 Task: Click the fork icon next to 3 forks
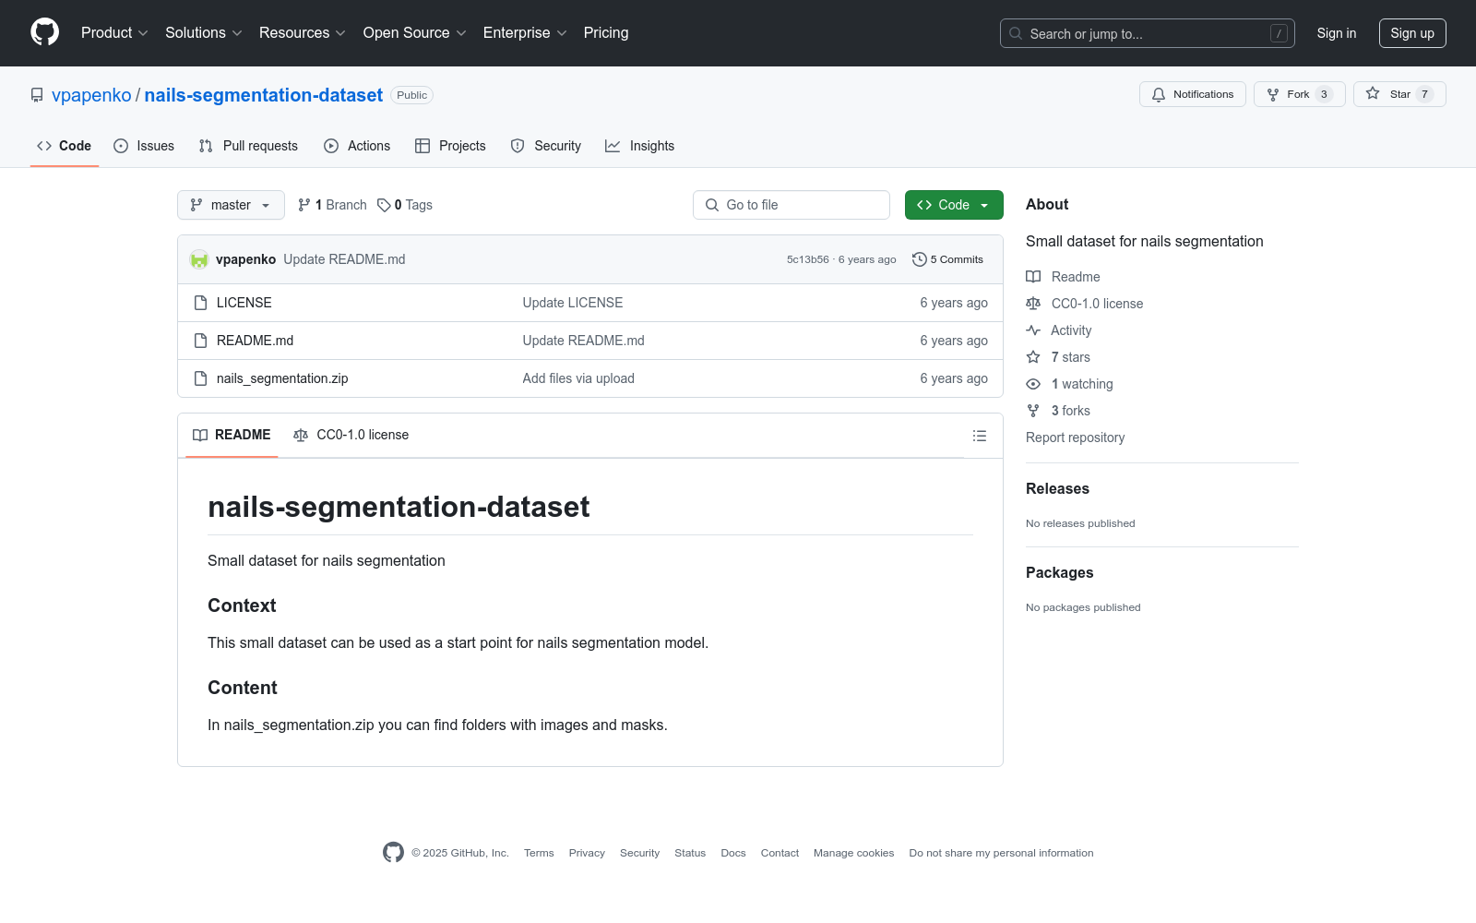1033,411
